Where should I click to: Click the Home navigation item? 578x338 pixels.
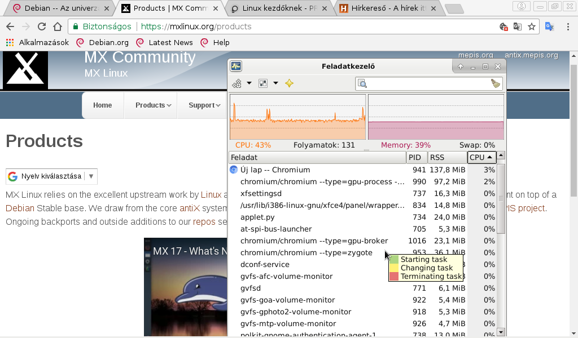[x=103, y=105]
